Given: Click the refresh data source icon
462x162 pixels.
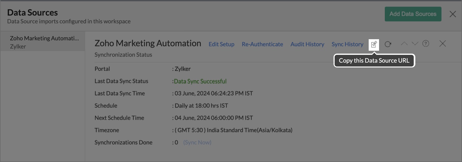Looking at the screenshot, I should coord(388,44).
